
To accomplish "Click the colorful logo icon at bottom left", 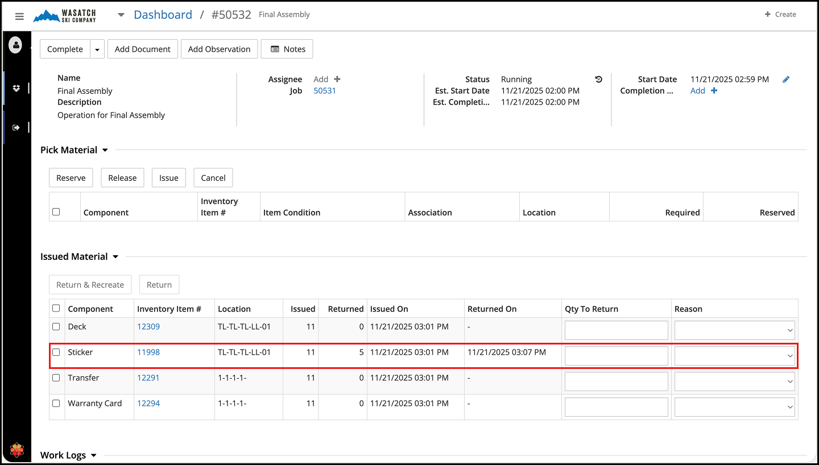I will click(18, 450).
